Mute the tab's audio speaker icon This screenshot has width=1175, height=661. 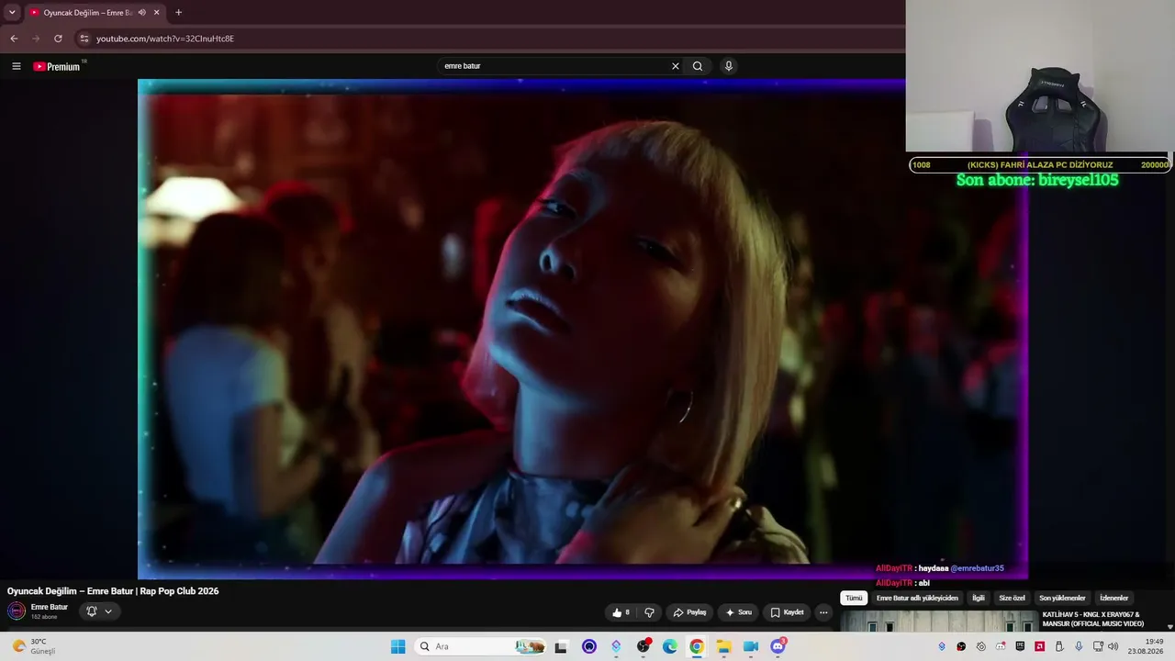[x=141, y=13]
